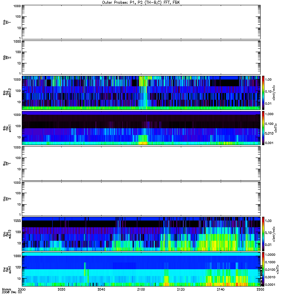The width and height of the screenshot is (282, 300).
Task: Select the empty thb fff 1 plot panel
Action: click(141, 22)
